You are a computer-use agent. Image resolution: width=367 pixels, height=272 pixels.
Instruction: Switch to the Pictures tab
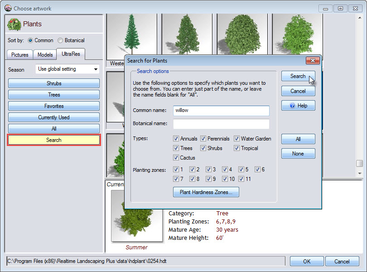click(20, 54)
